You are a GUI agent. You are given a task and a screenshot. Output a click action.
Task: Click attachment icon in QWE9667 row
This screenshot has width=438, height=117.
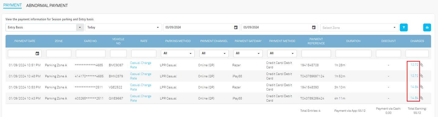pyautogui.click(x=422, y=98)
